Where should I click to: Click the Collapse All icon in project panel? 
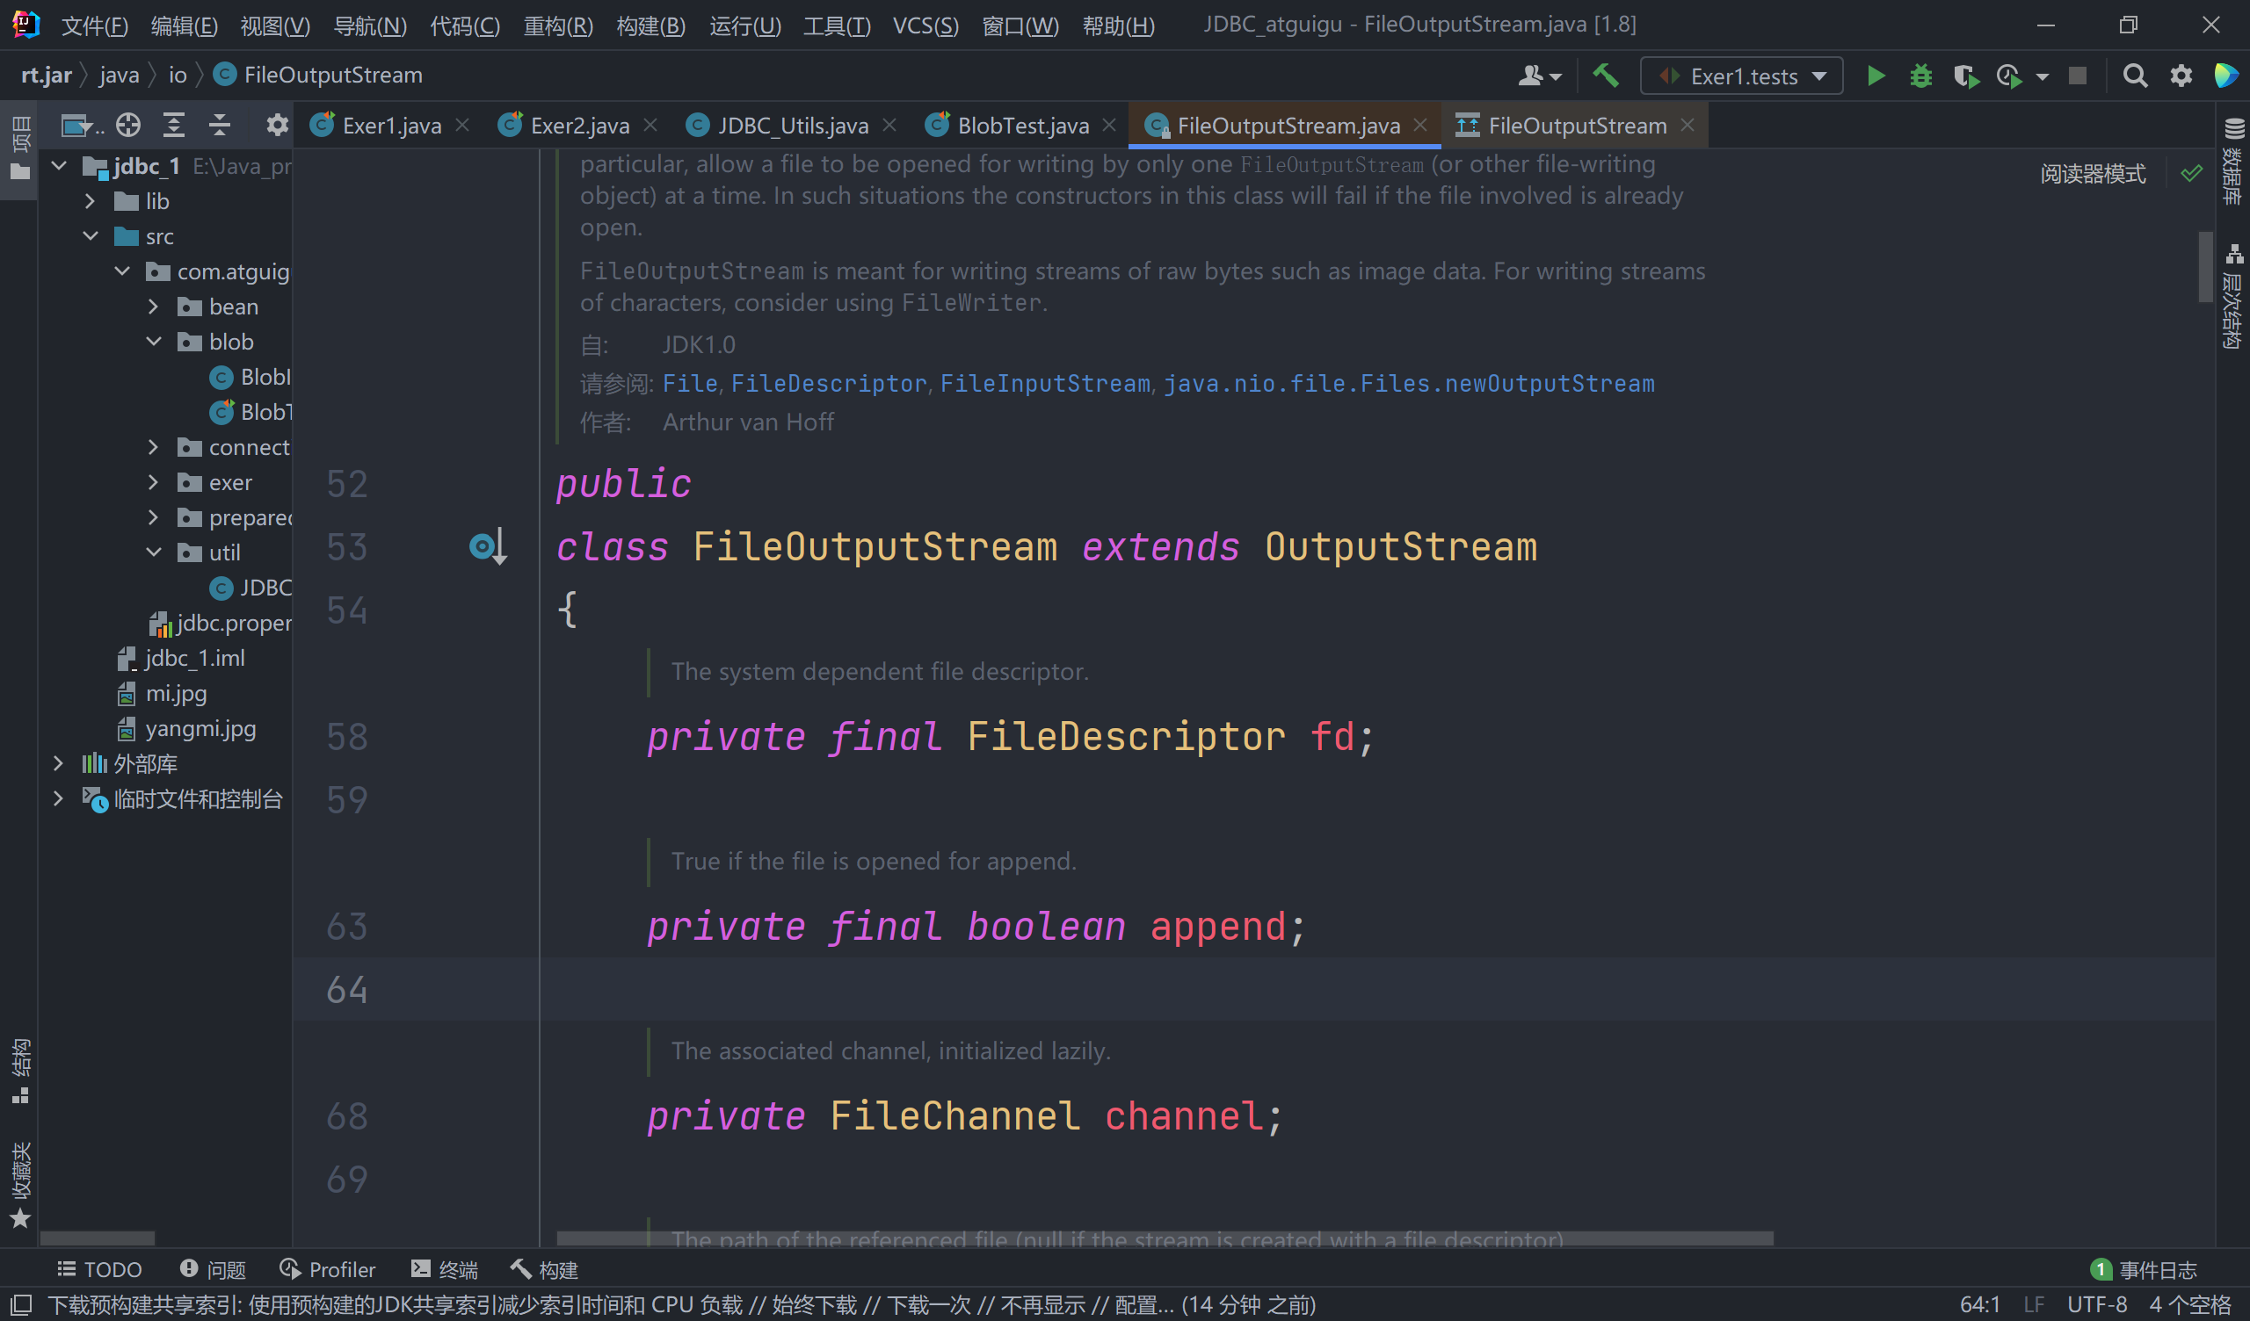[220, 125]
